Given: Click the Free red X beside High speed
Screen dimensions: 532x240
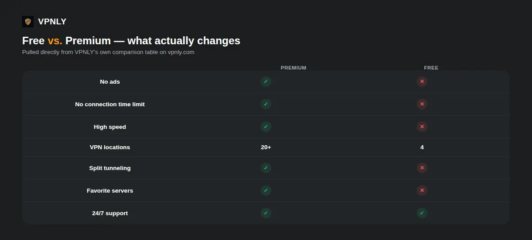Looking at the screenshot, I should pyautogui.click(x=422, y=127).
